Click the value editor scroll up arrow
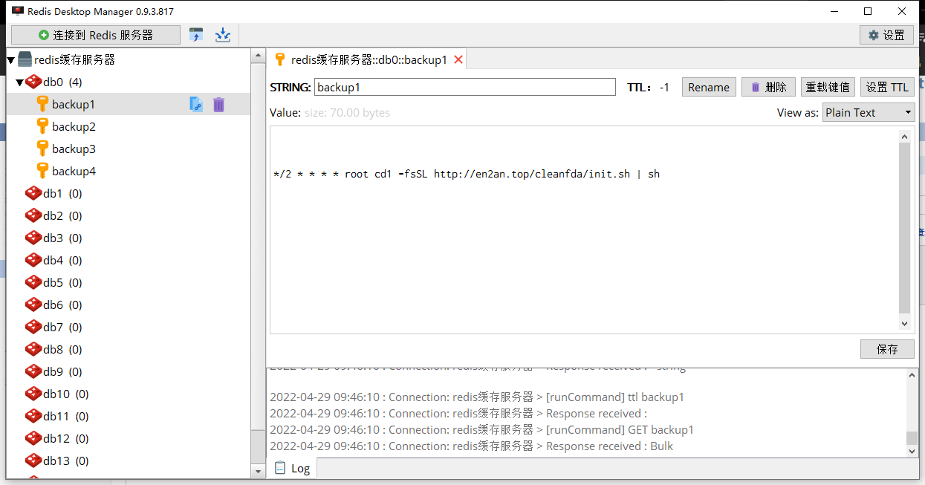Screen dimensions: 925x485 coord(904,137)
